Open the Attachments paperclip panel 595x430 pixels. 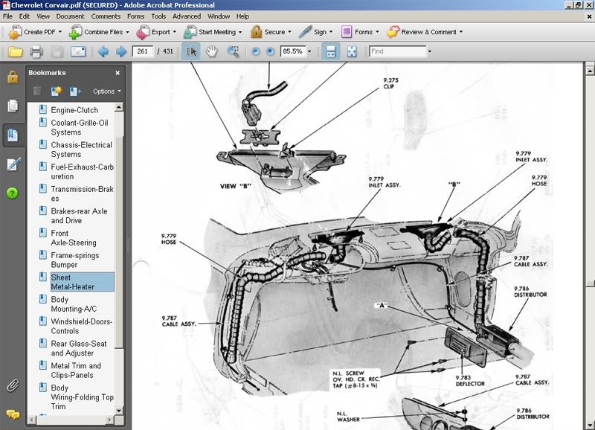click(x=13, y=386)
